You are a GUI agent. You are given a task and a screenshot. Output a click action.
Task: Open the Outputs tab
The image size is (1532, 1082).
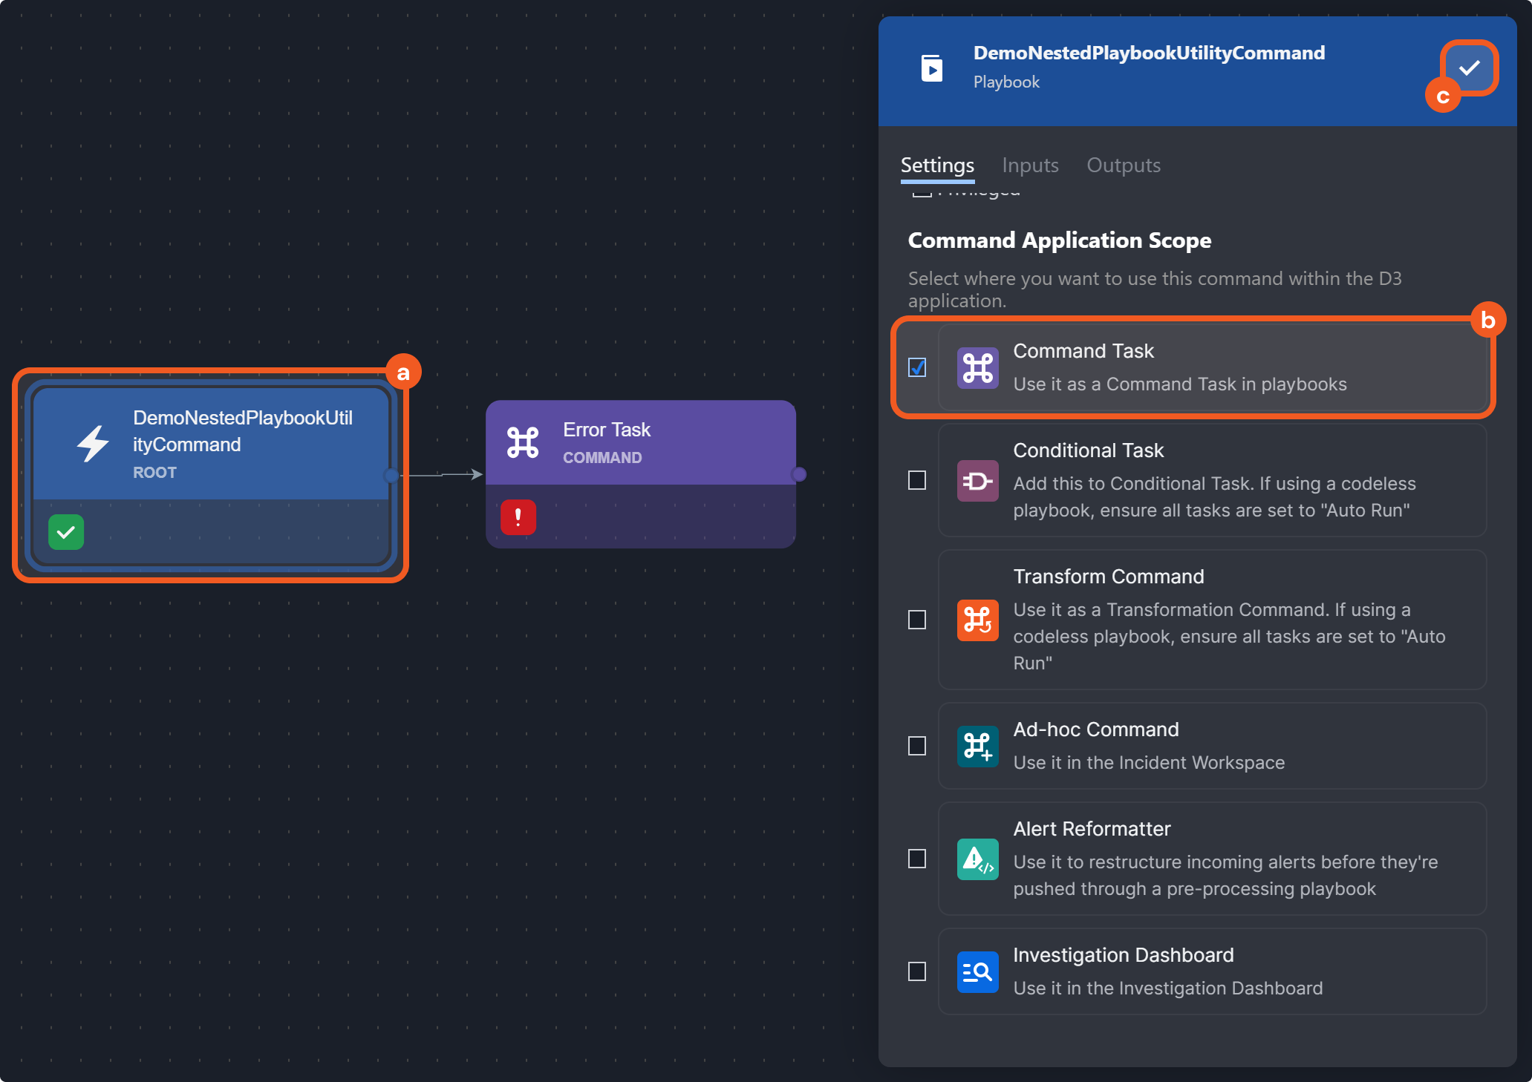1123,165
